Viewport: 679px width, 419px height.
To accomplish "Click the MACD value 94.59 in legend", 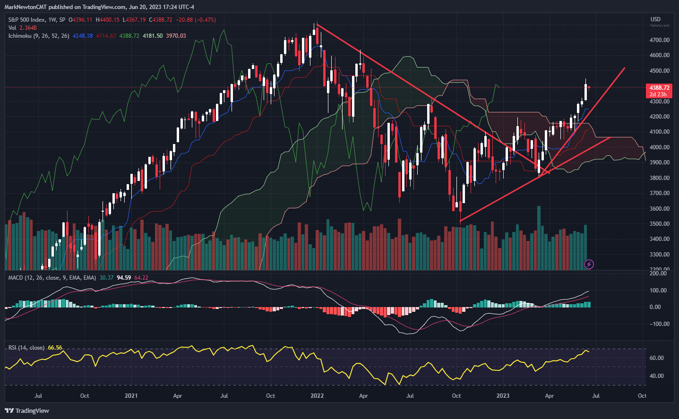I will tap(124, 278).
